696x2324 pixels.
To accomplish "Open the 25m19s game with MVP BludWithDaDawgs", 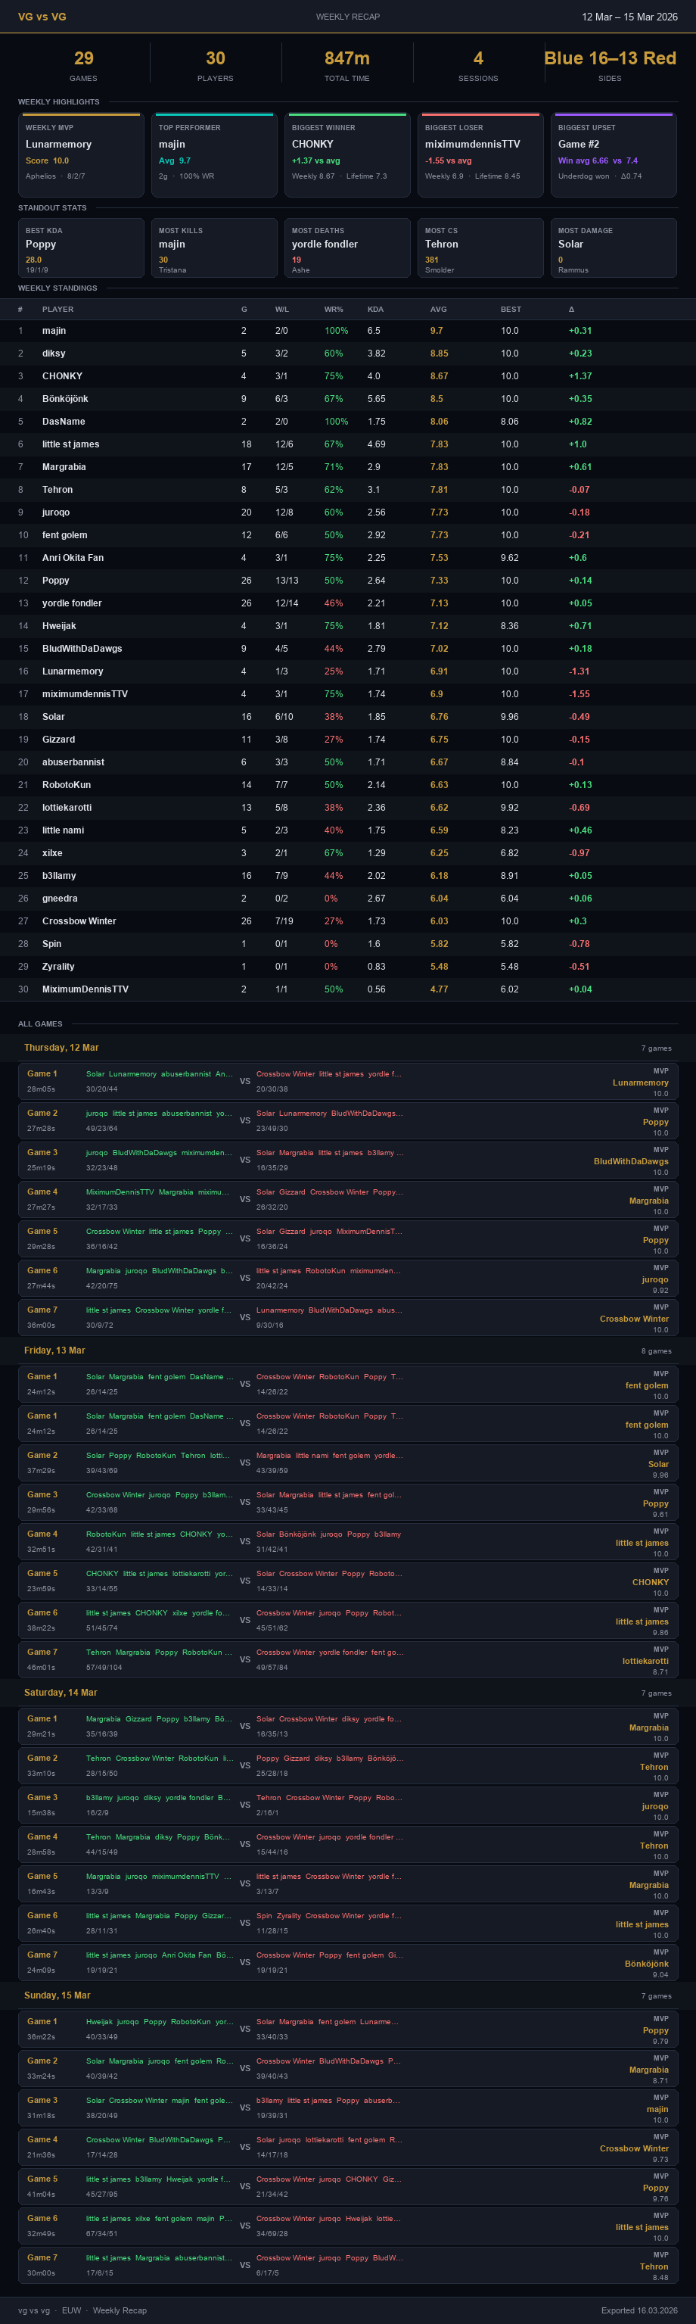I will pyautogui.click(x=348, y=1159).
